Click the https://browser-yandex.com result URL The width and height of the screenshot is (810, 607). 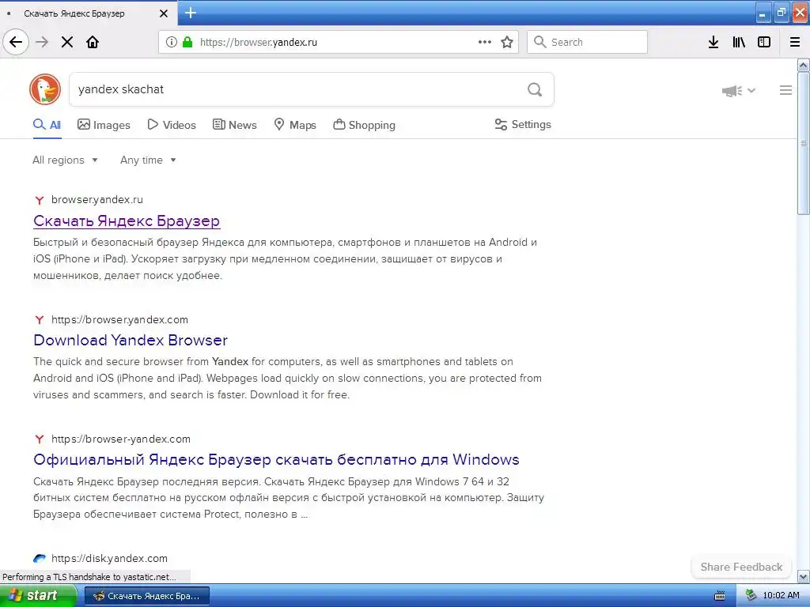[121, 439]
